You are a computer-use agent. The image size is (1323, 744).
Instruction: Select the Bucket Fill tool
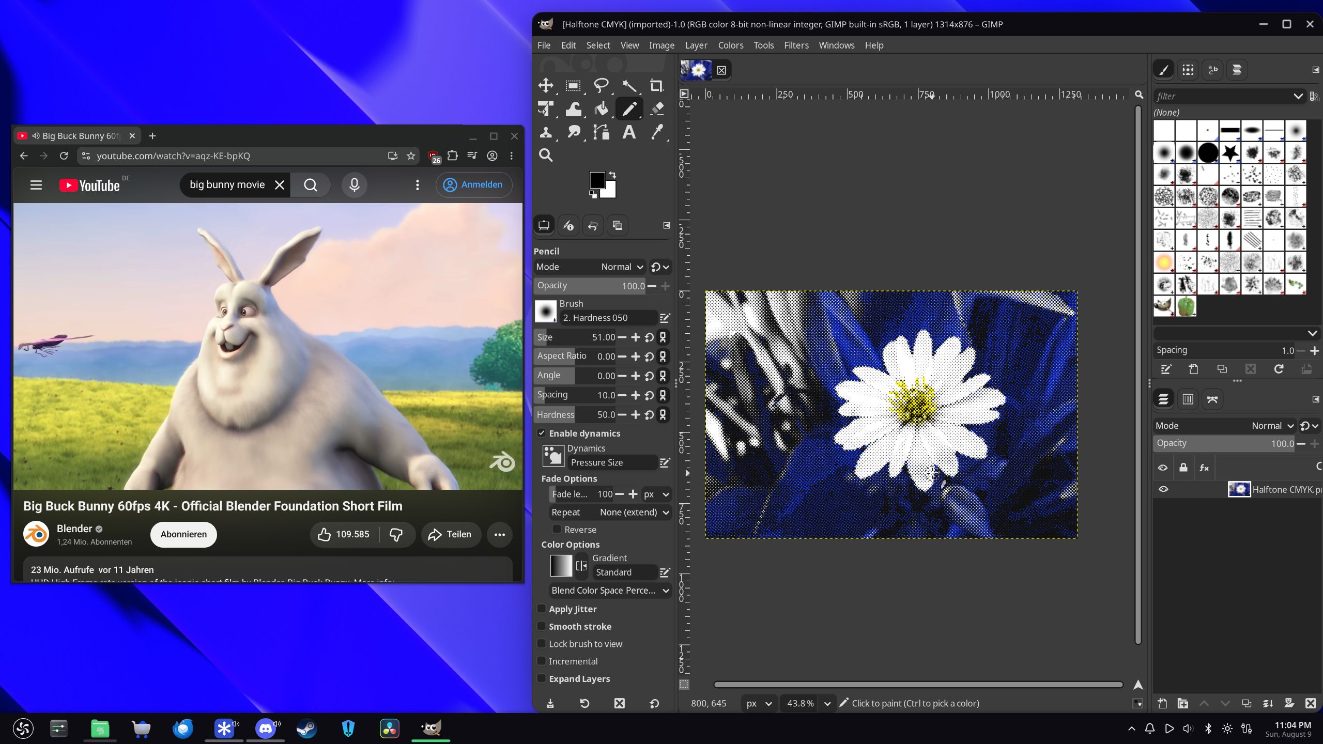pos(601,109)
